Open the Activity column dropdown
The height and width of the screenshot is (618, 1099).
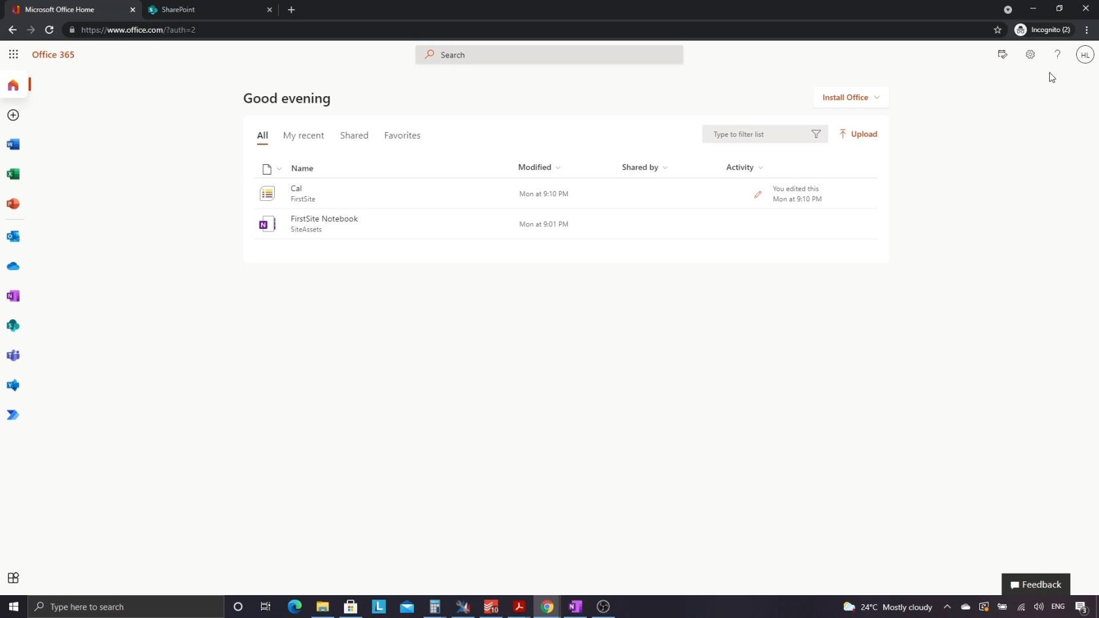[744, 167]
